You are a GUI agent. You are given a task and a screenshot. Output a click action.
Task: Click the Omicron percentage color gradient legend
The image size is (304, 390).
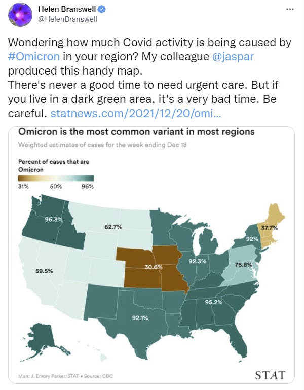click(x=56, y=178)
